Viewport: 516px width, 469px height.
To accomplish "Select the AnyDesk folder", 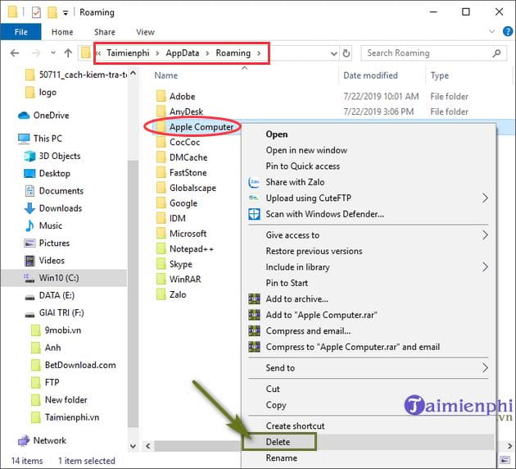I will [x=179, y=112].
